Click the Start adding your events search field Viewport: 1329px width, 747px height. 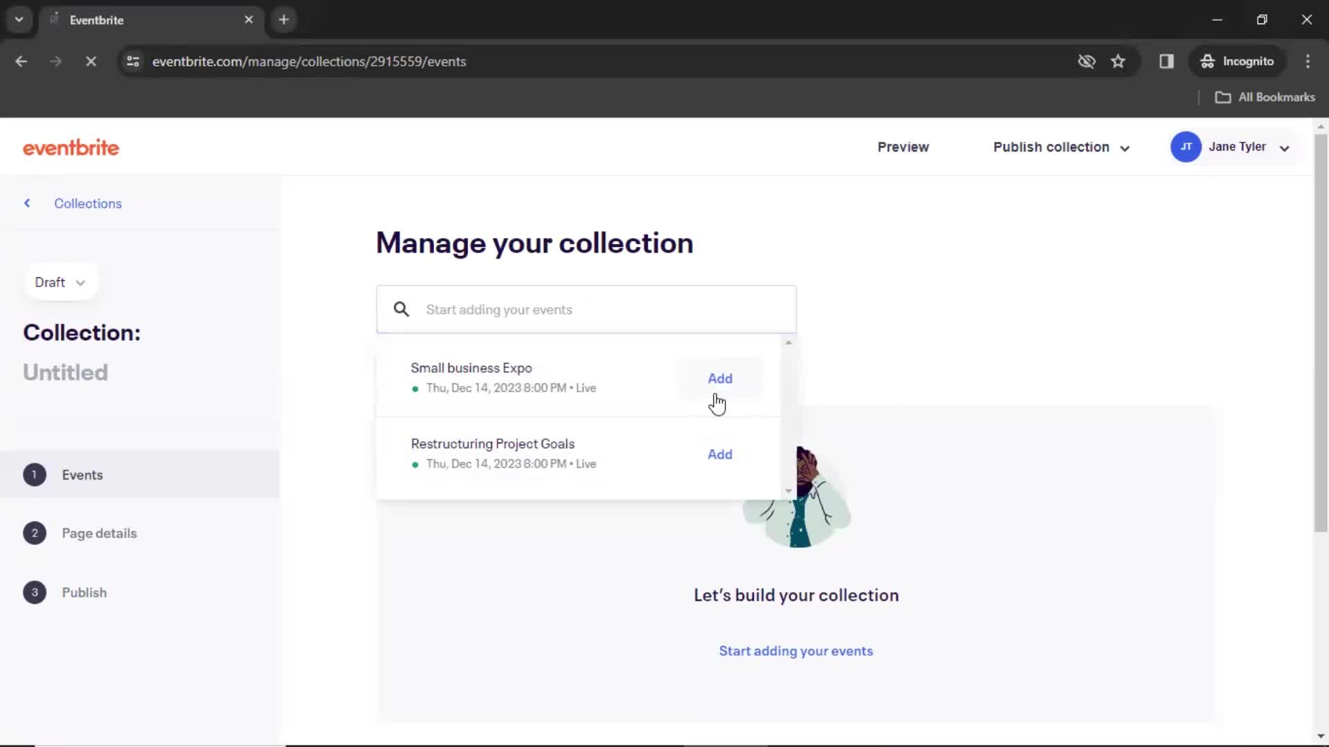click(586, 309)
